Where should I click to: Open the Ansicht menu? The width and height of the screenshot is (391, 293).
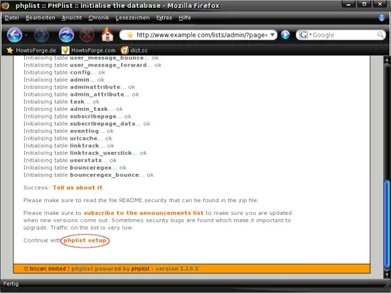pos(72,18)
